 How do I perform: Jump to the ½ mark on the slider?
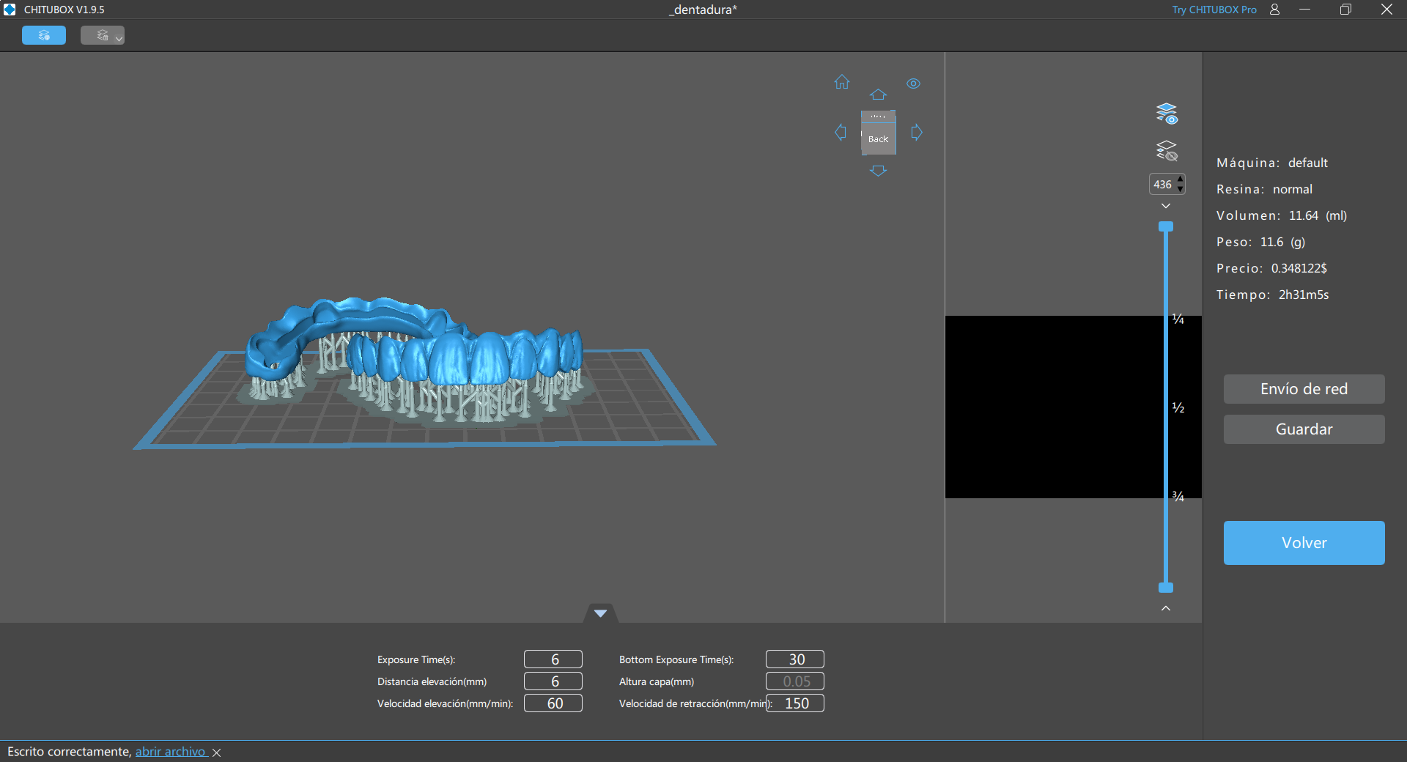1178,407
